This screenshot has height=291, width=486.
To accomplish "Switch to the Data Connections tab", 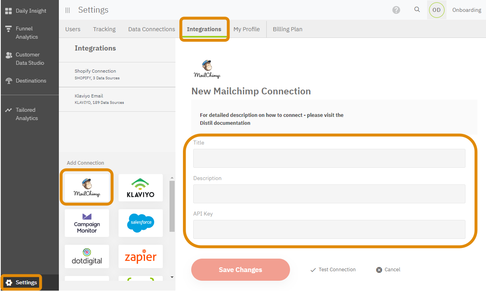I will tap(151, 29).
